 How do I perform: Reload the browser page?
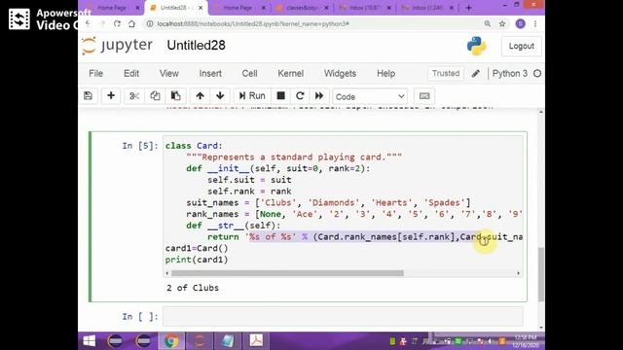pyautogui.click(x=117, y=23)
